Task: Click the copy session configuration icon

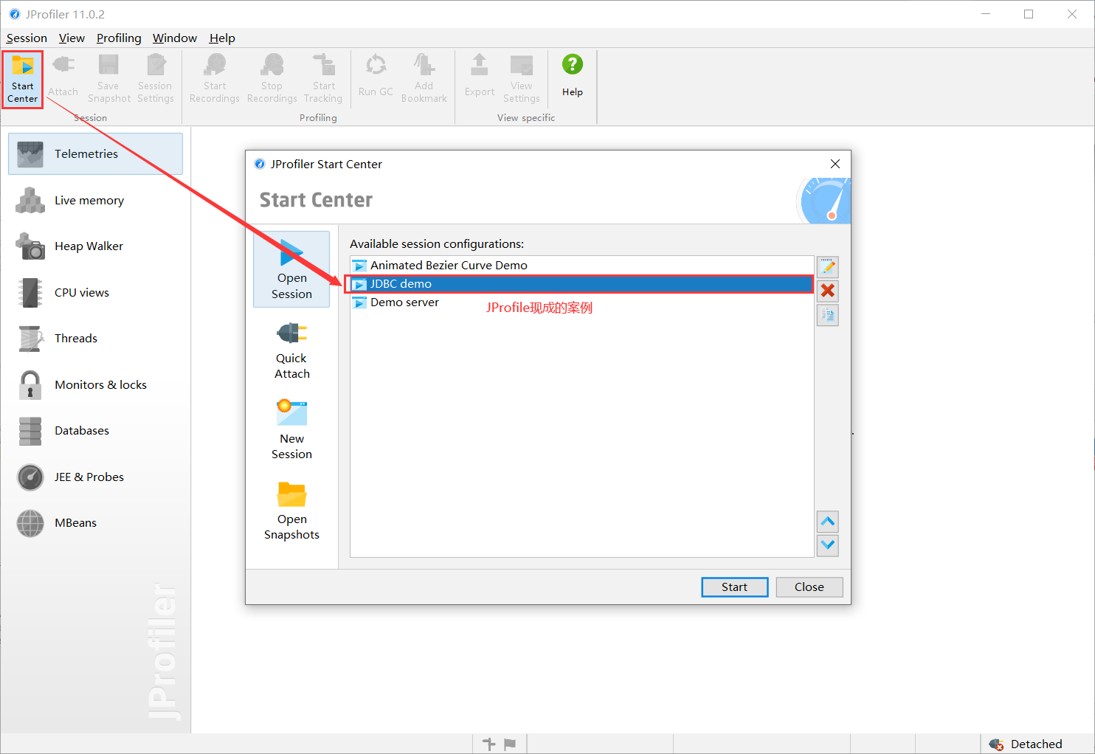Action: tap(828, 315)
